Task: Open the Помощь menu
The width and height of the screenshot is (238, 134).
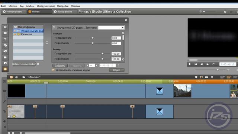Action: (75, 6)
